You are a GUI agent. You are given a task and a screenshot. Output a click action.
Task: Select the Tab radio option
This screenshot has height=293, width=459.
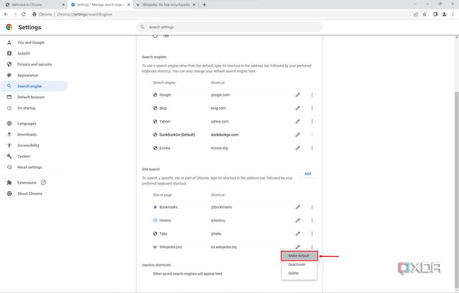pyautogui.click(x=155, y=36)
